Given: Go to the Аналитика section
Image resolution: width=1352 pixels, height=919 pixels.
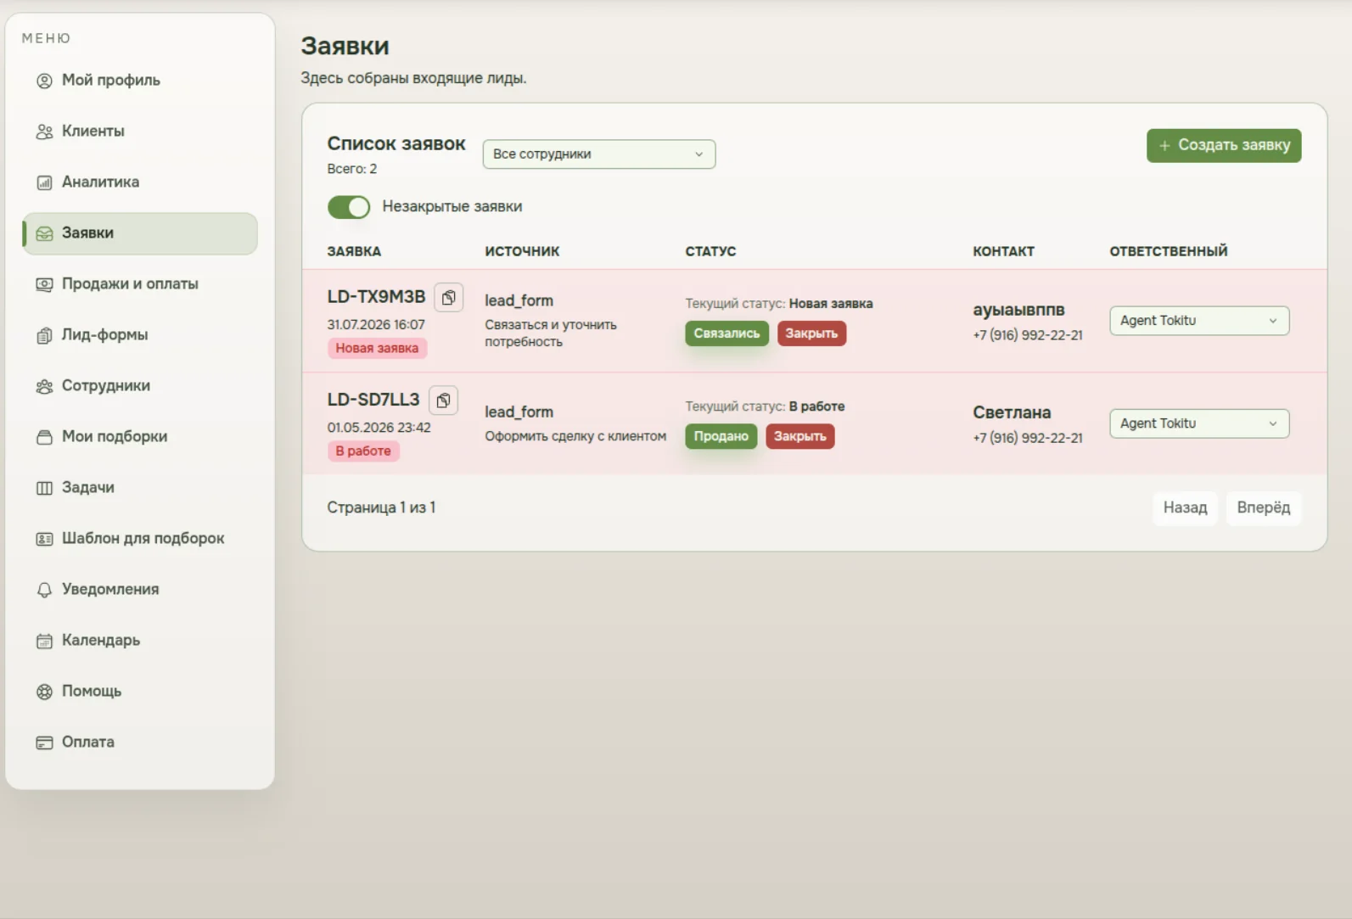Looking at the screenshot, I should 140,182.
